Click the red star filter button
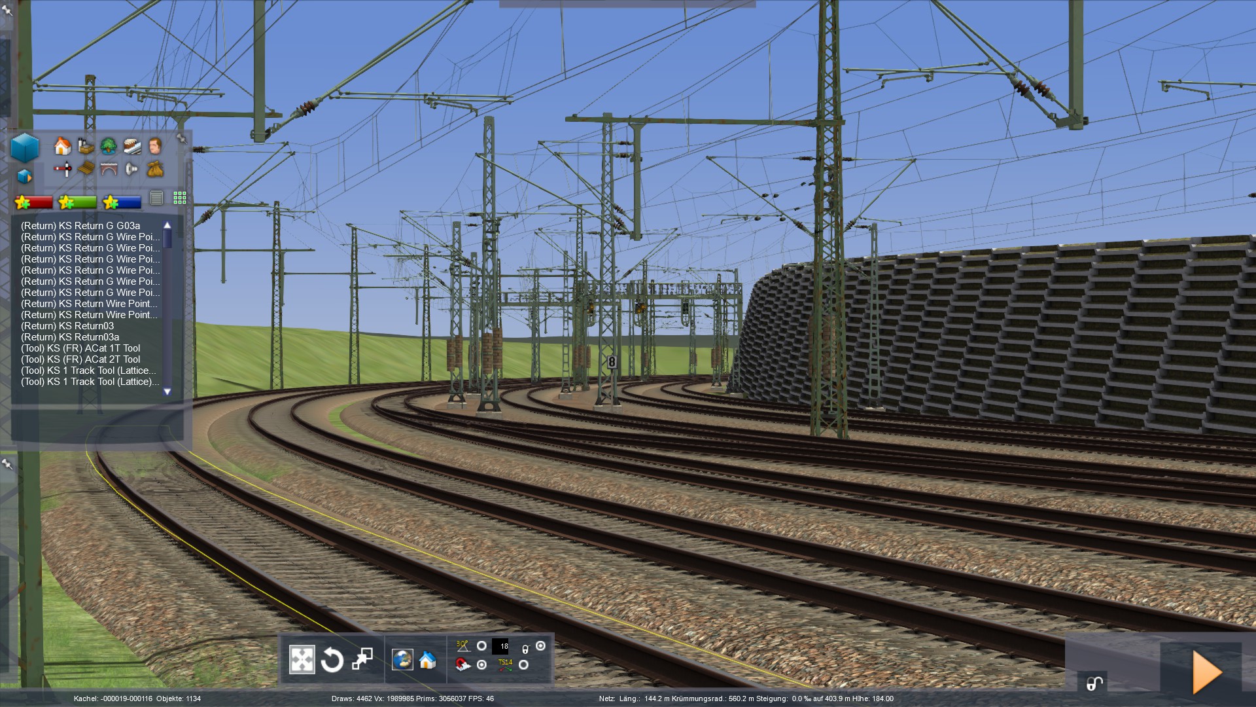This screenshot has width=1256, height=707. click(x=33, y=202)
